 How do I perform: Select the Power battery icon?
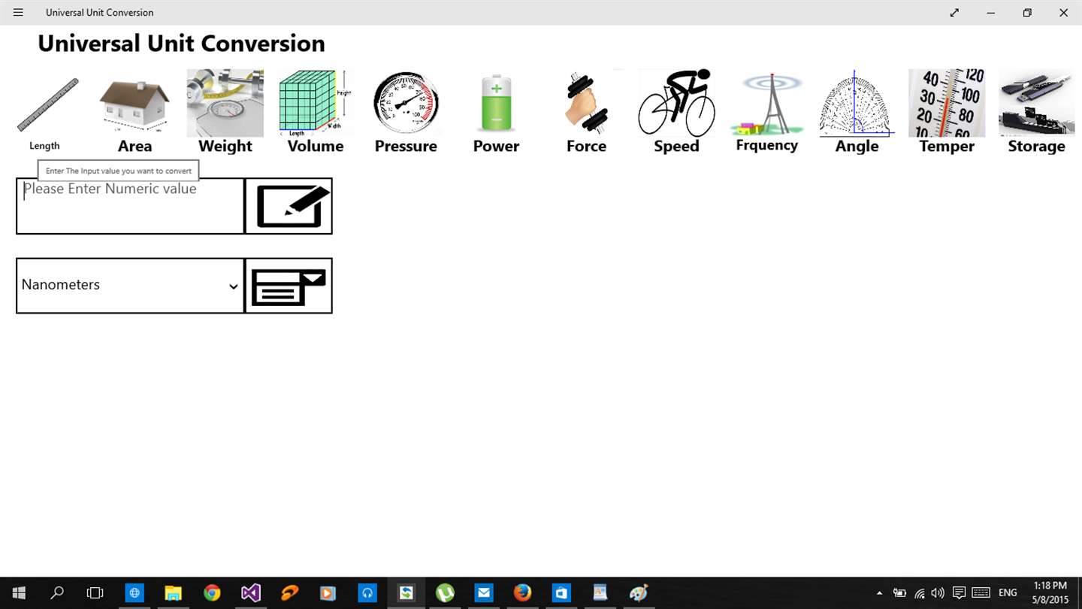pos(496,103)
